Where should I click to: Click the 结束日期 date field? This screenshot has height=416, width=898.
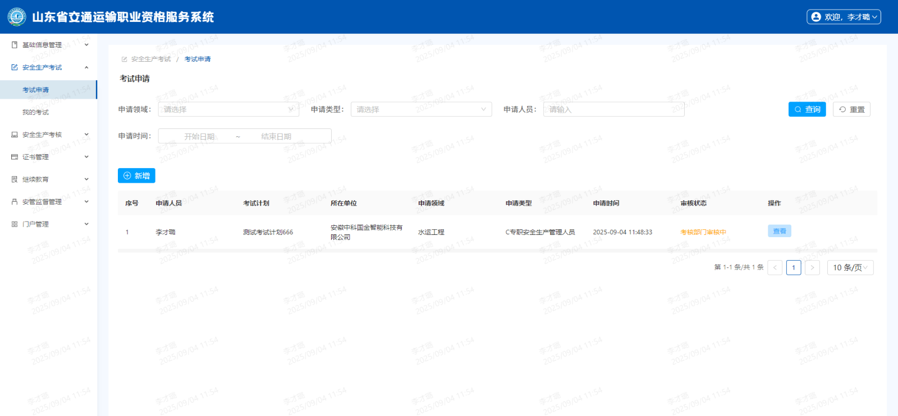pyautogui.click(x=276, y=136)
